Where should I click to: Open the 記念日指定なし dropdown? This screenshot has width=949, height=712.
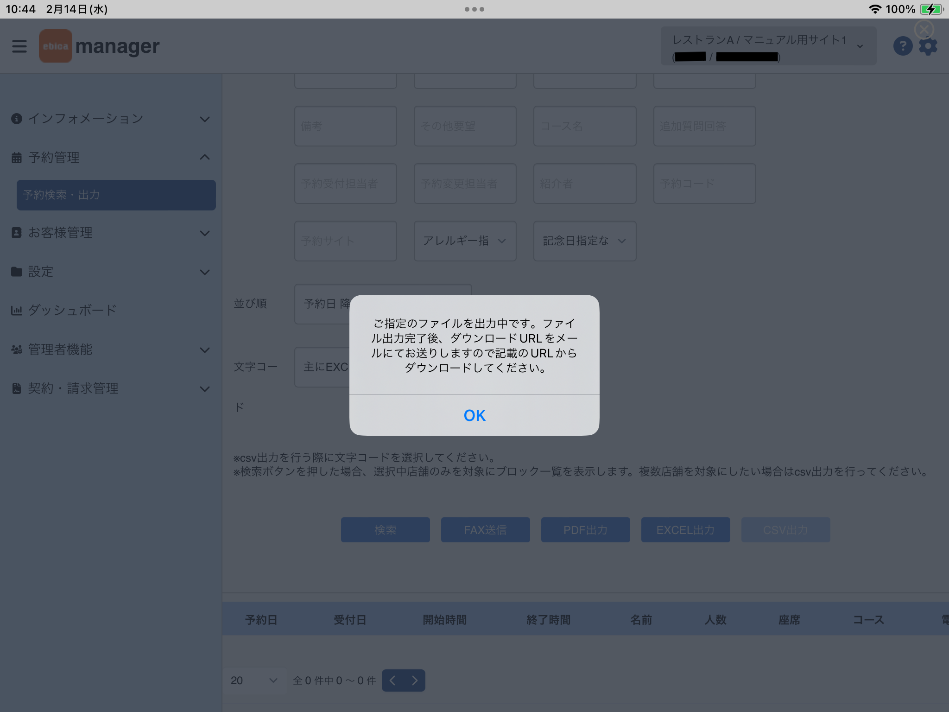coord(585,241)
